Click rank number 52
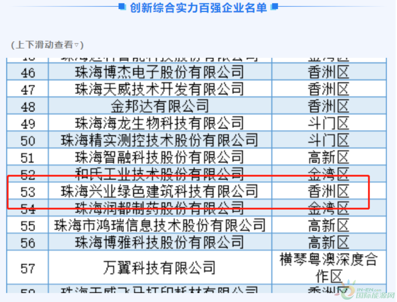 click(x=28, y=175)
